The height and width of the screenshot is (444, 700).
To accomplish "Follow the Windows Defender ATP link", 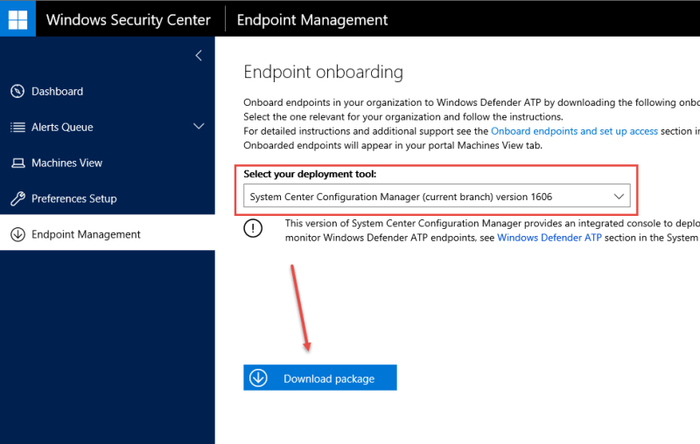I will pyautogui.click(x=549, y=238).
